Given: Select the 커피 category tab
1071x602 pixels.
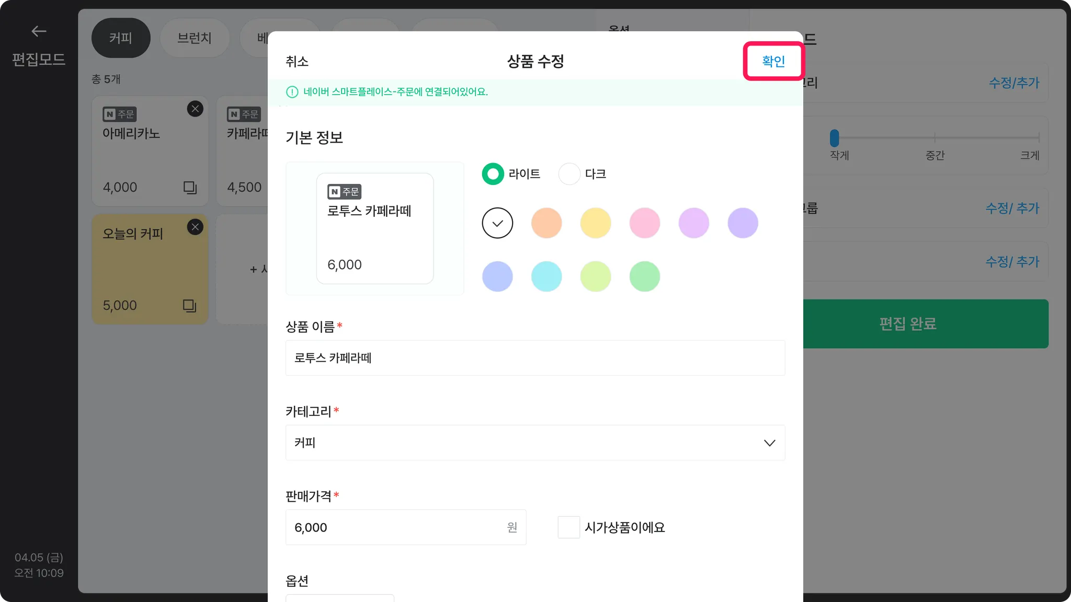Looking at the screenshot, I should click(121, 38).
